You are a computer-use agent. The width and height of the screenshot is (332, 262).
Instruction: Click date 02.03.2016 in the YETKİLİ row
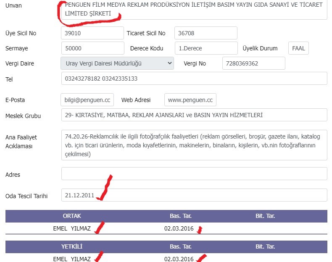[x=179, y=259]
